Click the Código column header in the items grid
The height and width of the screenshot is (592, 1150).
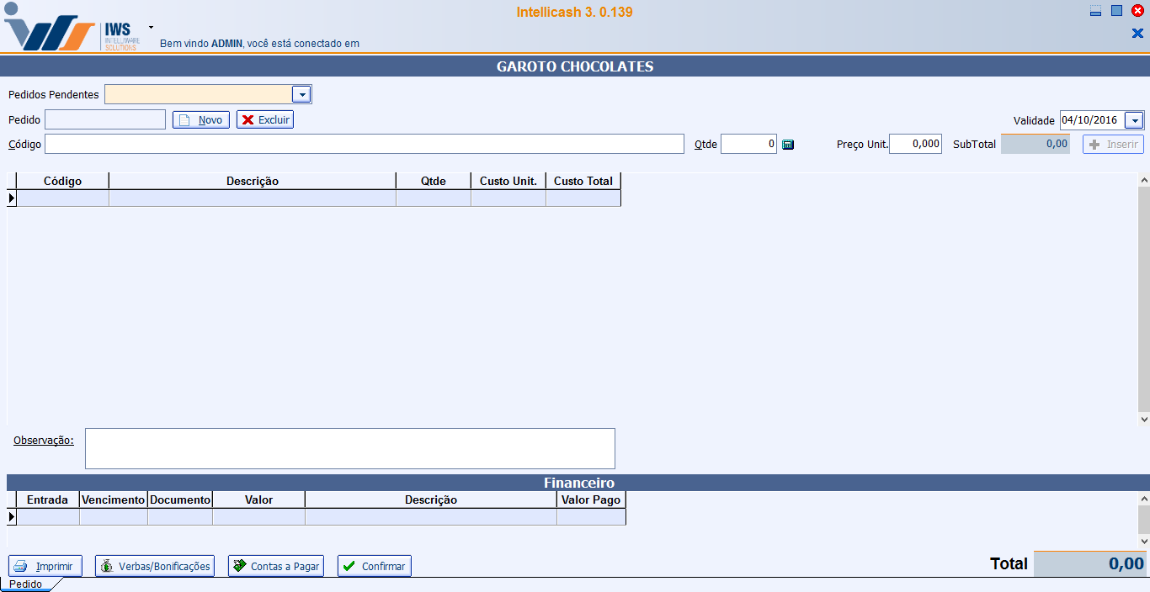(x=63, y=181)
